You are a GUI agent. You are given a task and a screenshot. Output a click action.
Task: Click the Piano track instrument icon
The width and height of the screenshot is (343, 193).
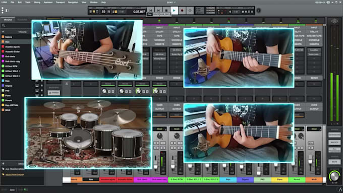(37, 95)
